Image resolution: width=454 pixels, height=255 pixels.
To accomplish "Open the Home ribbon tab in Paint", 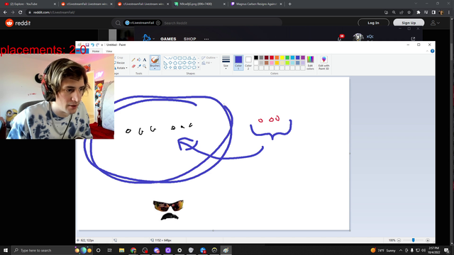I will coord(96,51).
